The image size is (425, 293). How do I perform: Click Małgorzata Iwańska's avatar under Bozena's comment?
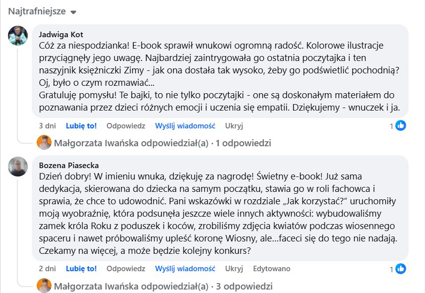pyautogui.click(x=44, y=286)
